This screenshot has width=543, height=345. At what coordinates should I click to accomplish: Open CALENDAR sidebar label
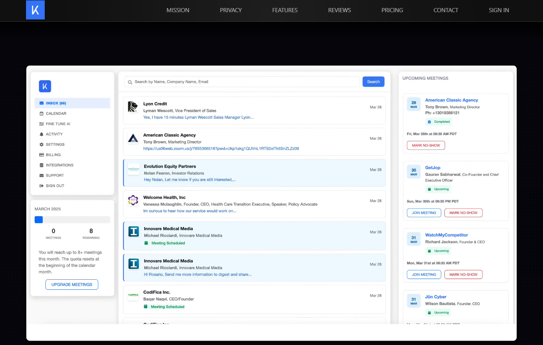click(x=56, y=113)
